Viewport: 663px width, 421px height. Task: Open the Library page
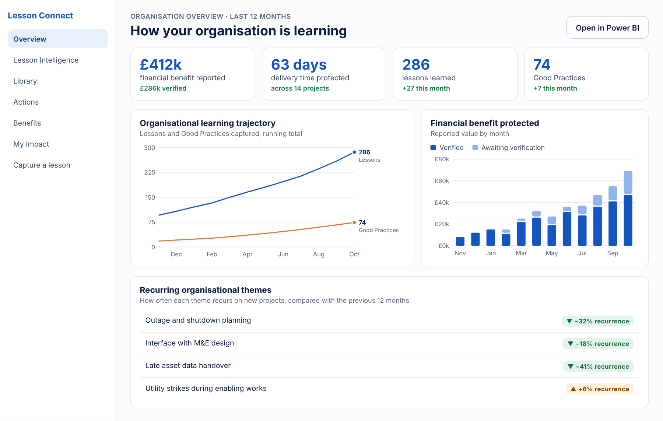pos(57,81)
